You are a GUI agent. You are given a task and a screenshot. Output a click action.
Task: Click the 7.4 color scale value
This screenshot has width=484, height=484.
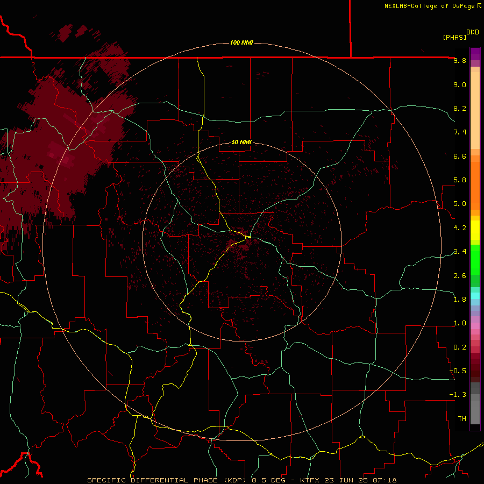[460, 132]
